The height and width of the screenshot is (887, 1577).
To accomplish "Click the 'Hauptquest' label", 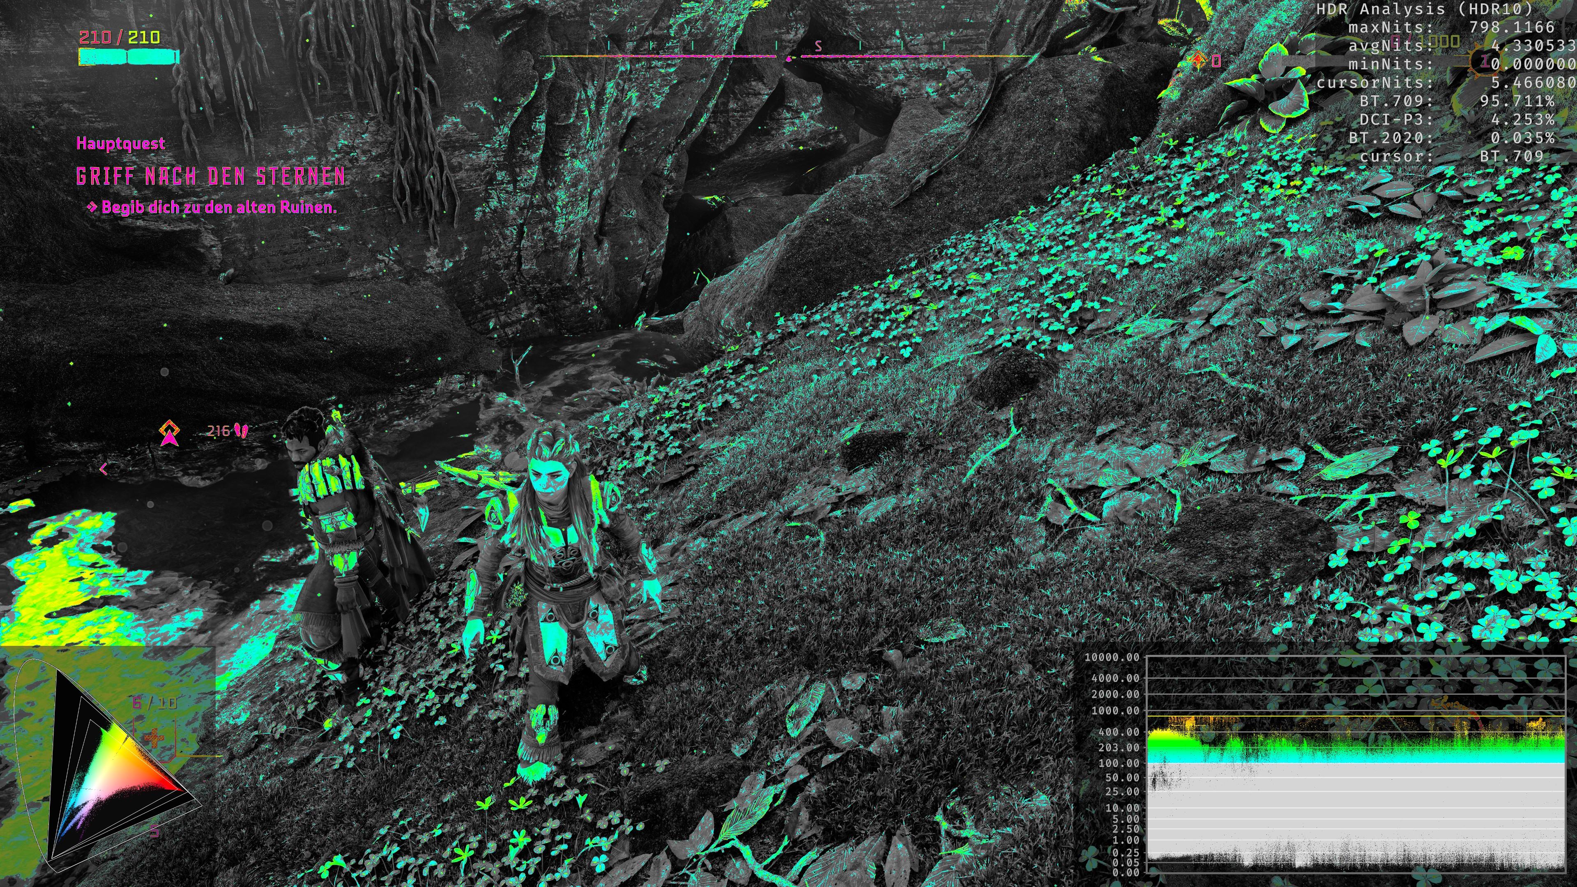I will (x=121, y=143).
